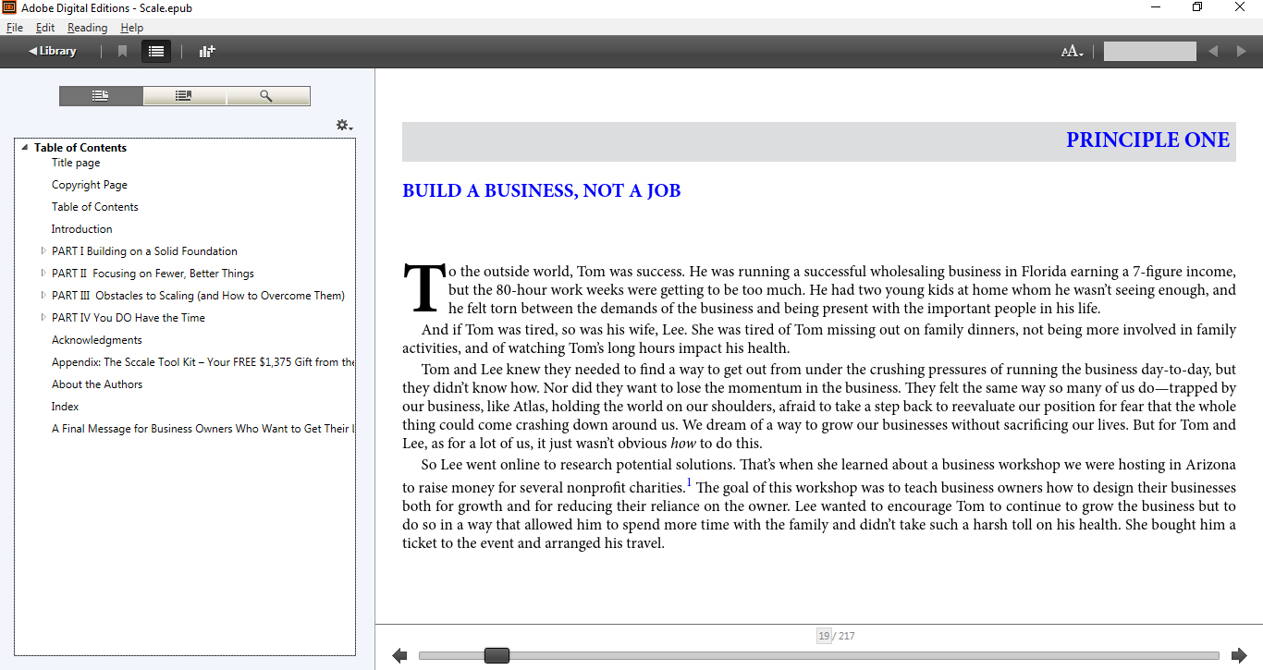Go to Title page entry
Screen dimensions: 1263x670
[x=76, y=163]
